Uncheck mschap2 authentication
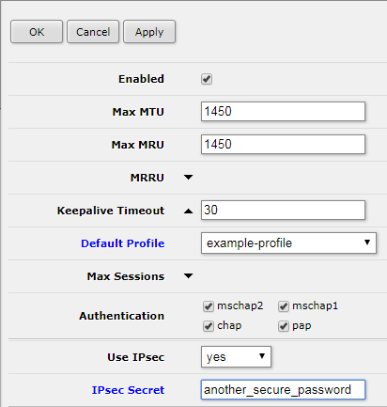Screen dimensions: 387x407 point(209,306)
